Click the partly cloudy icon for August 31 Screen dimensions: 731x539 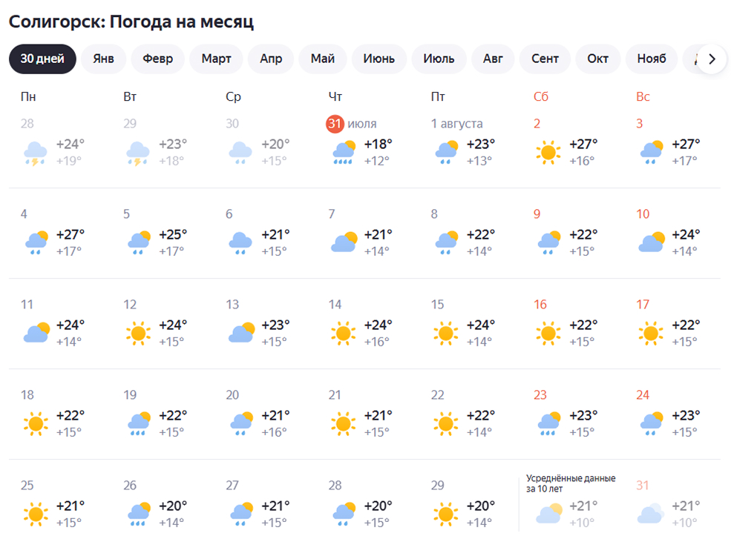pos(651,514)
